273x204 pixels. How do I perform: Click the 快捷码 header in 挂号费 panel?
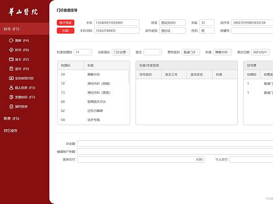[251, 75]
